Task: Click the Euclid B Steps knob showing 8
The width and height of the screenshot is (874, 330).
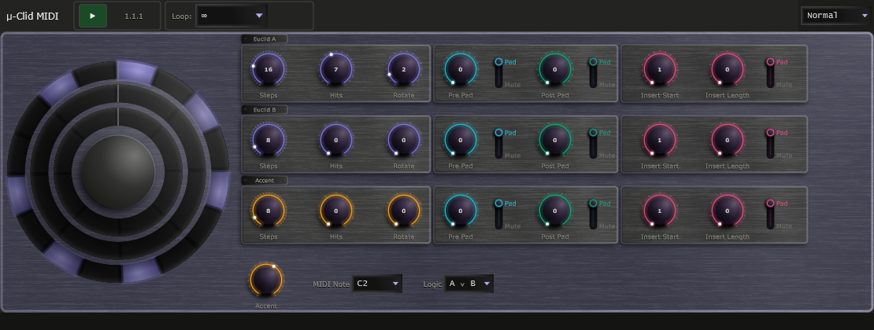Action: click(x=268, y=140)
